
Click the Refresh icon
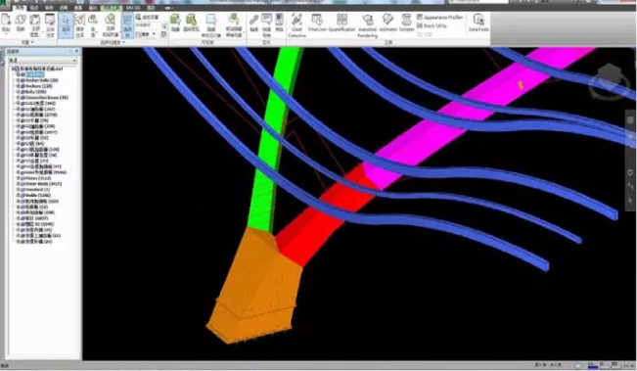pyautogui.click(x=21, y=23)
